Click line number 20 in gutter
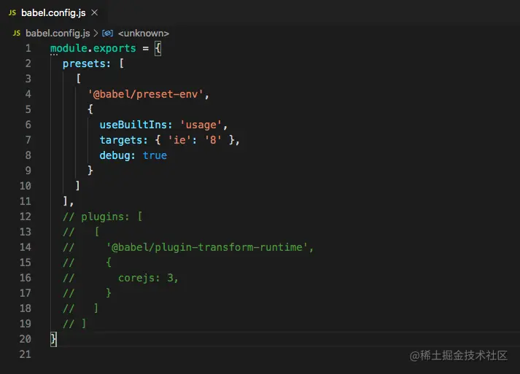 coord(26,339)
